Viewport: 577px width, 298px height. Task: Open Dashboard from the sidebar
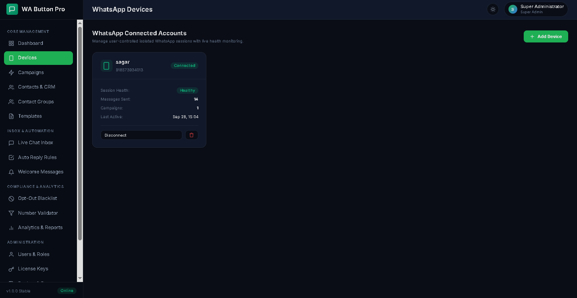(x=38, y=43)
